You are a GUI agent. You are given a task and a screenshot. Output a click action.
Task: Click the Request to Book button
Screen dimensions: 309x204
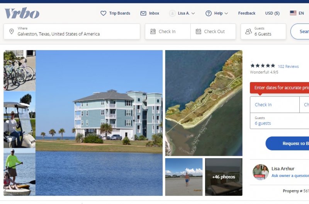(287, 143)
